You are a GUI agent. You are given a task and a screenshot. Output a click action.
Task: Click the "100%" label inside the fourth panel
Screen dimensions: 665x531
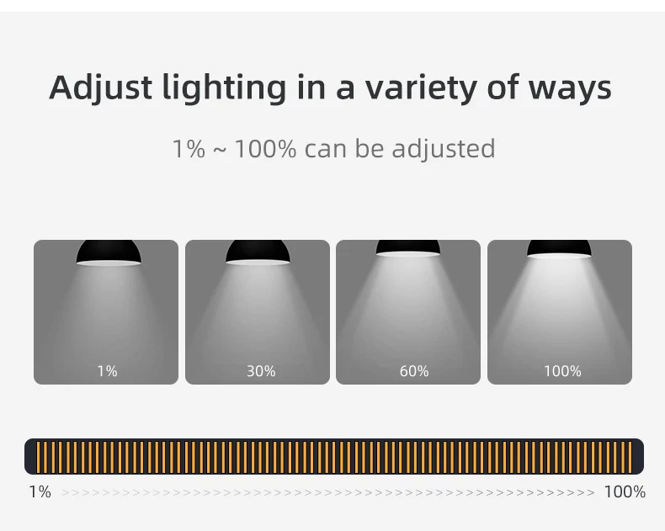coord(562,371)
